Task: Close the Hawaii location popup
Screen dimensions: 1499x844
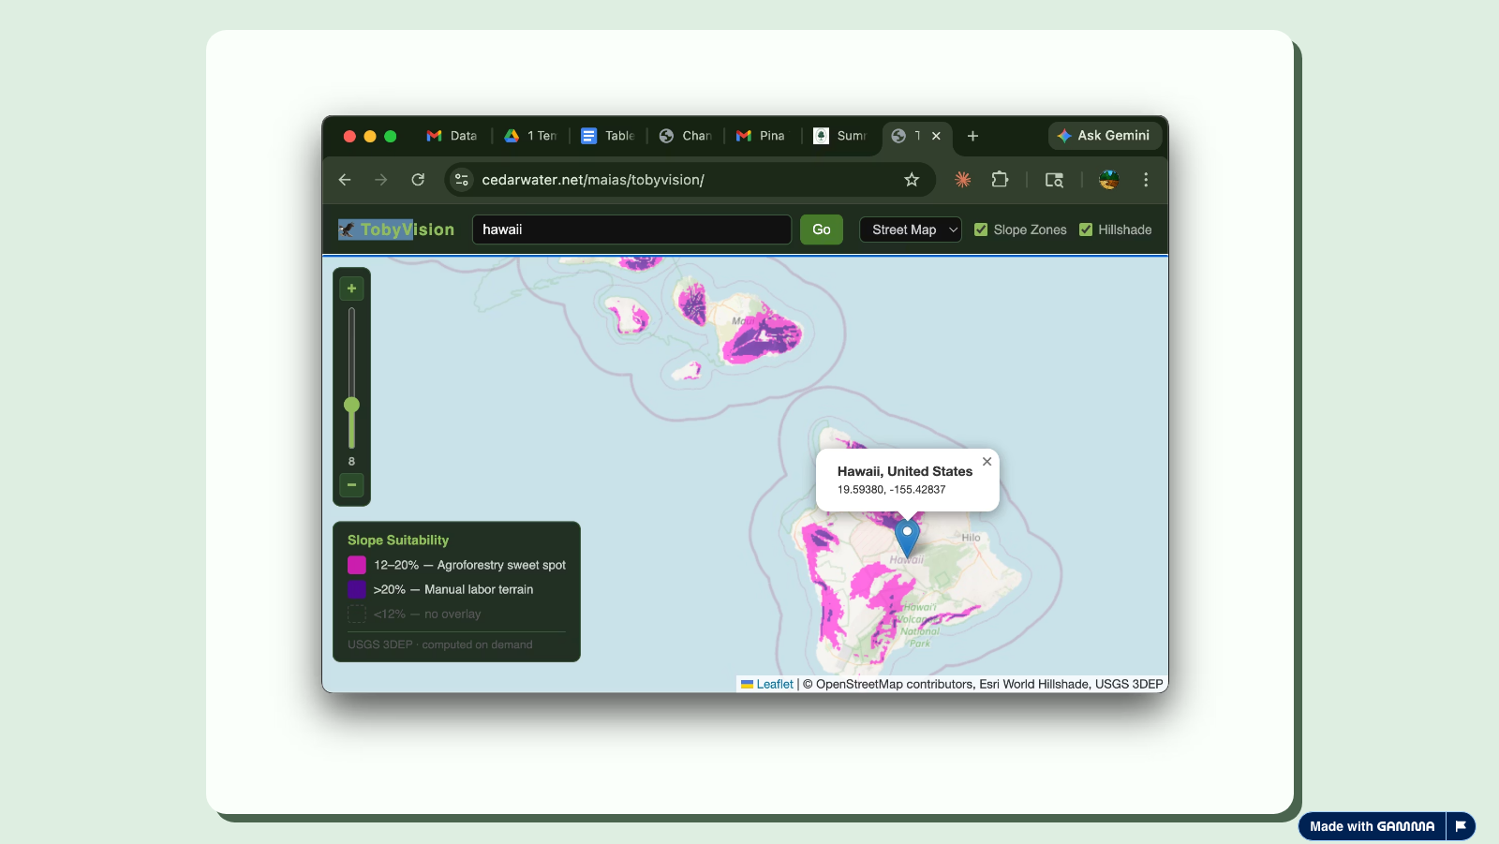Action: [x=987, y=462]
